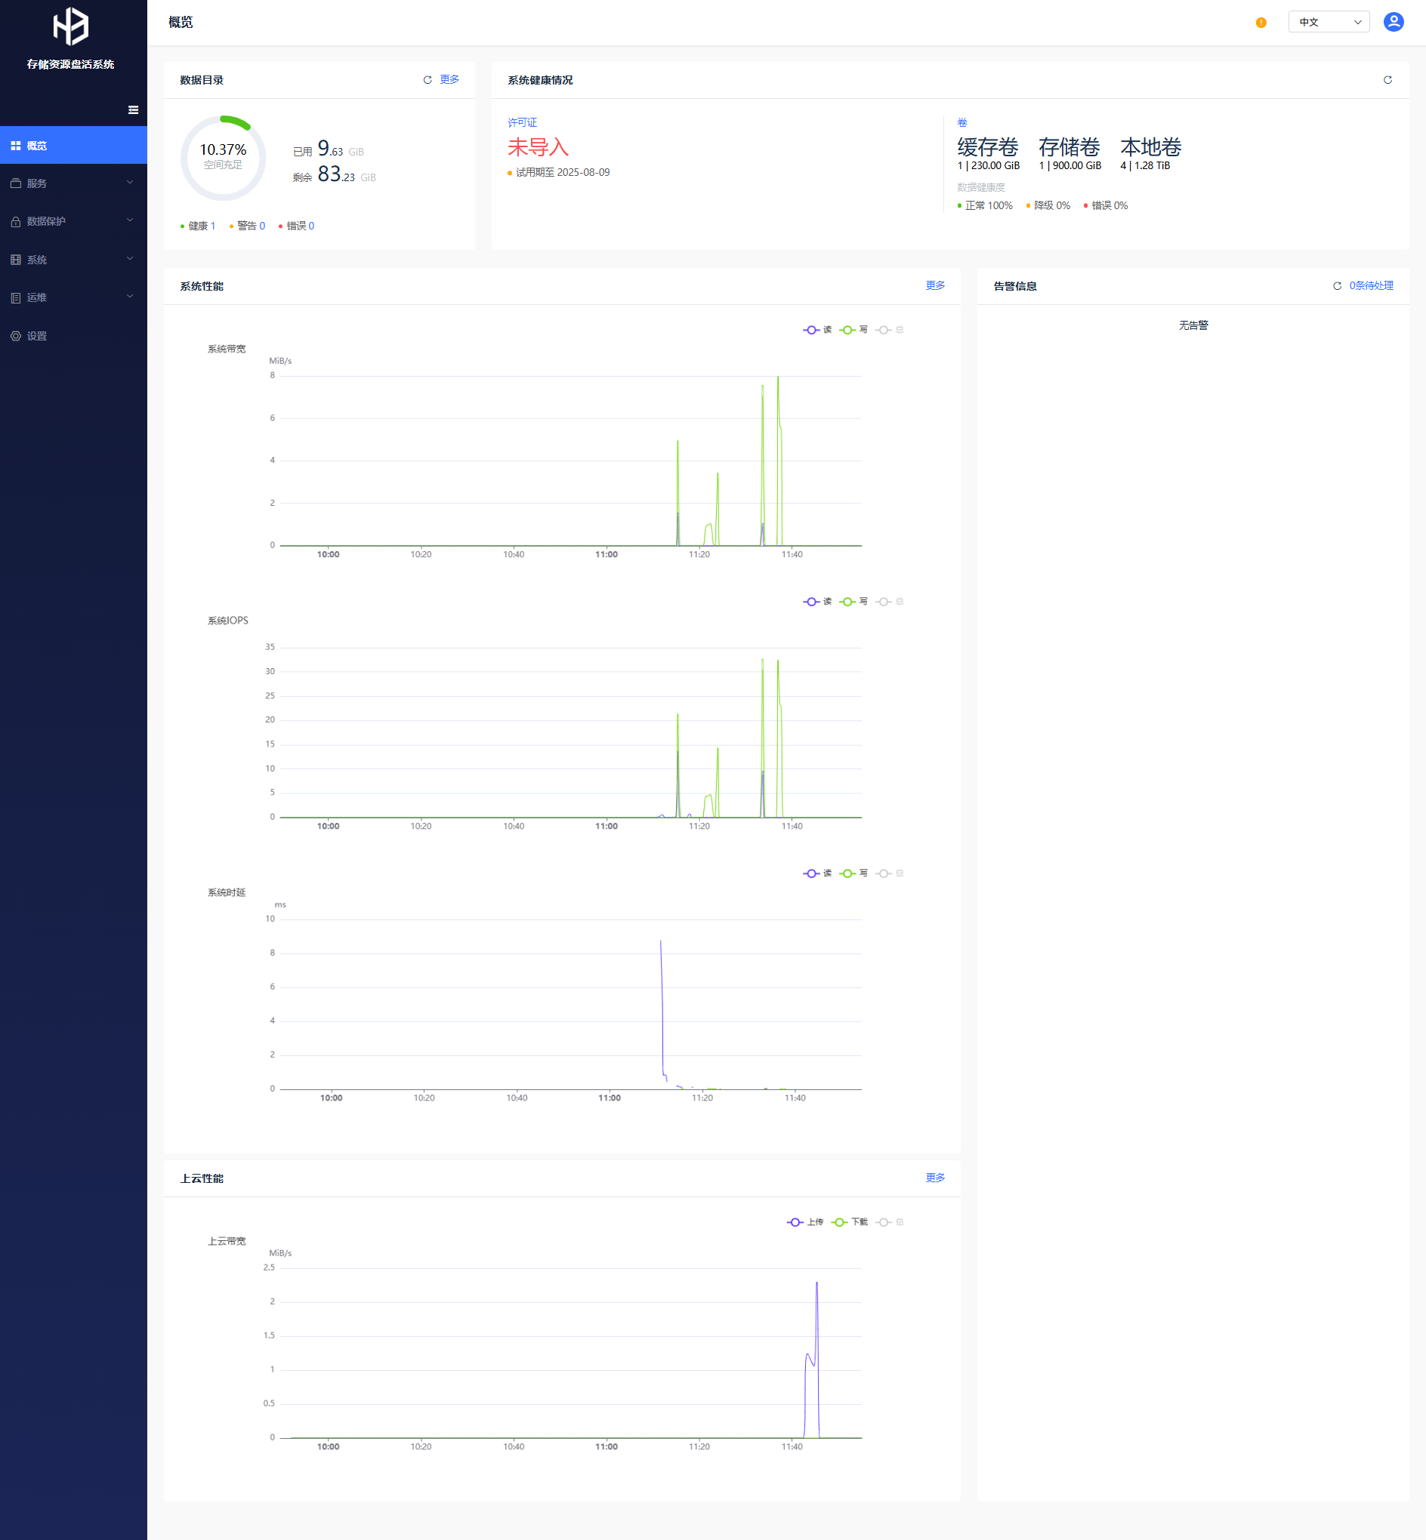Toggle 上传 series in 上云带宽 legend
The width and height of the screenshot is (1426, 1540).
coord(805,1222)
